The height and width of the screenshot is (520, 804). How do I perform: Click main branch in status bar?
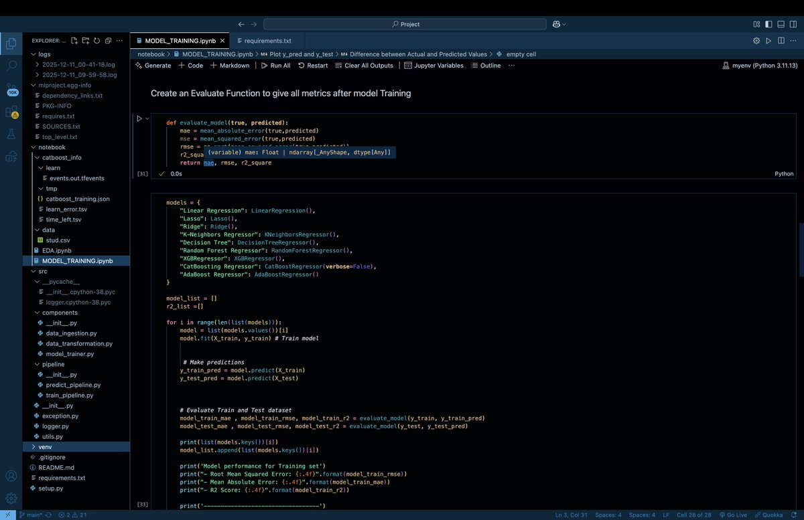click(x=32, y=515)
